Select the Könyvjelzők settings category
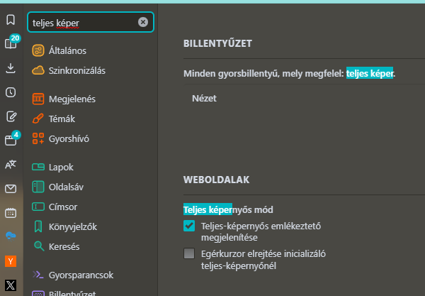 click(72, 226)
